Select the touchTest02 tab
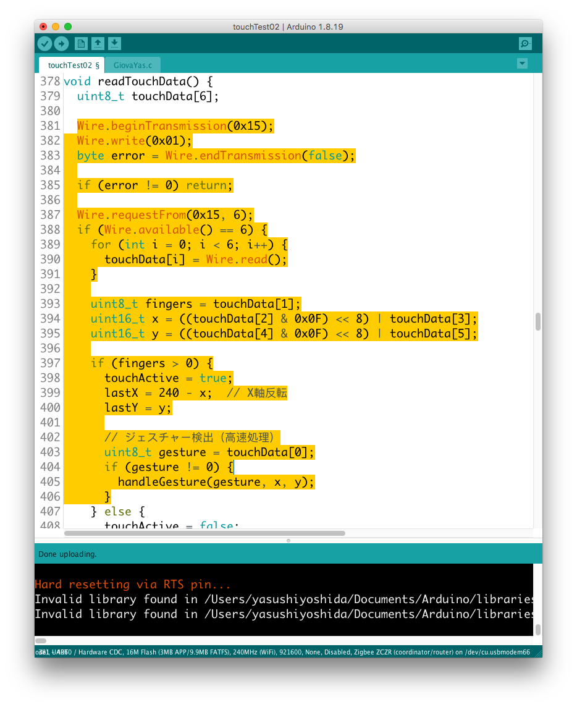The image size is (577, 707). (73, 65)
